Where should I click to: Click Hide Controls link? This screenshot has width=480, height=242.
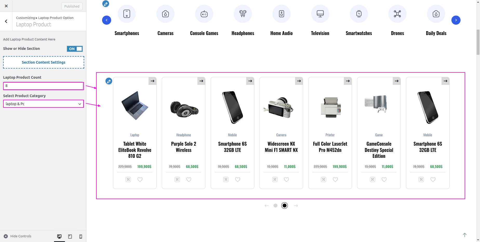[x=17, y=236]
